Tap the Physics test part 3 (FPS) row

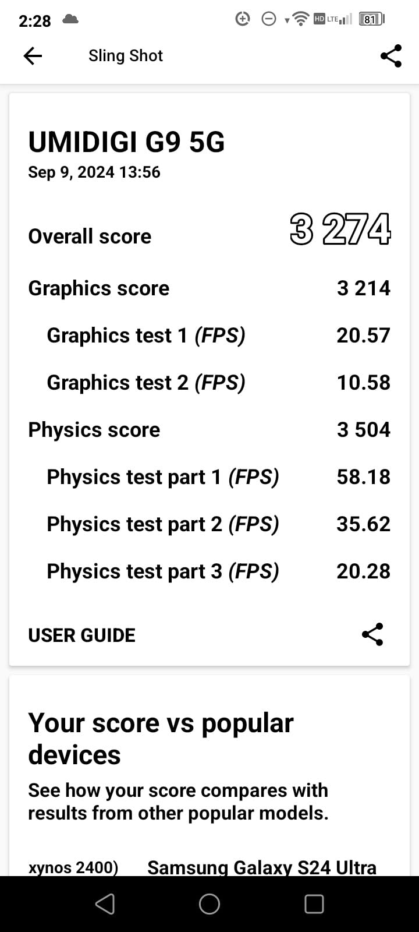point(209,571)
